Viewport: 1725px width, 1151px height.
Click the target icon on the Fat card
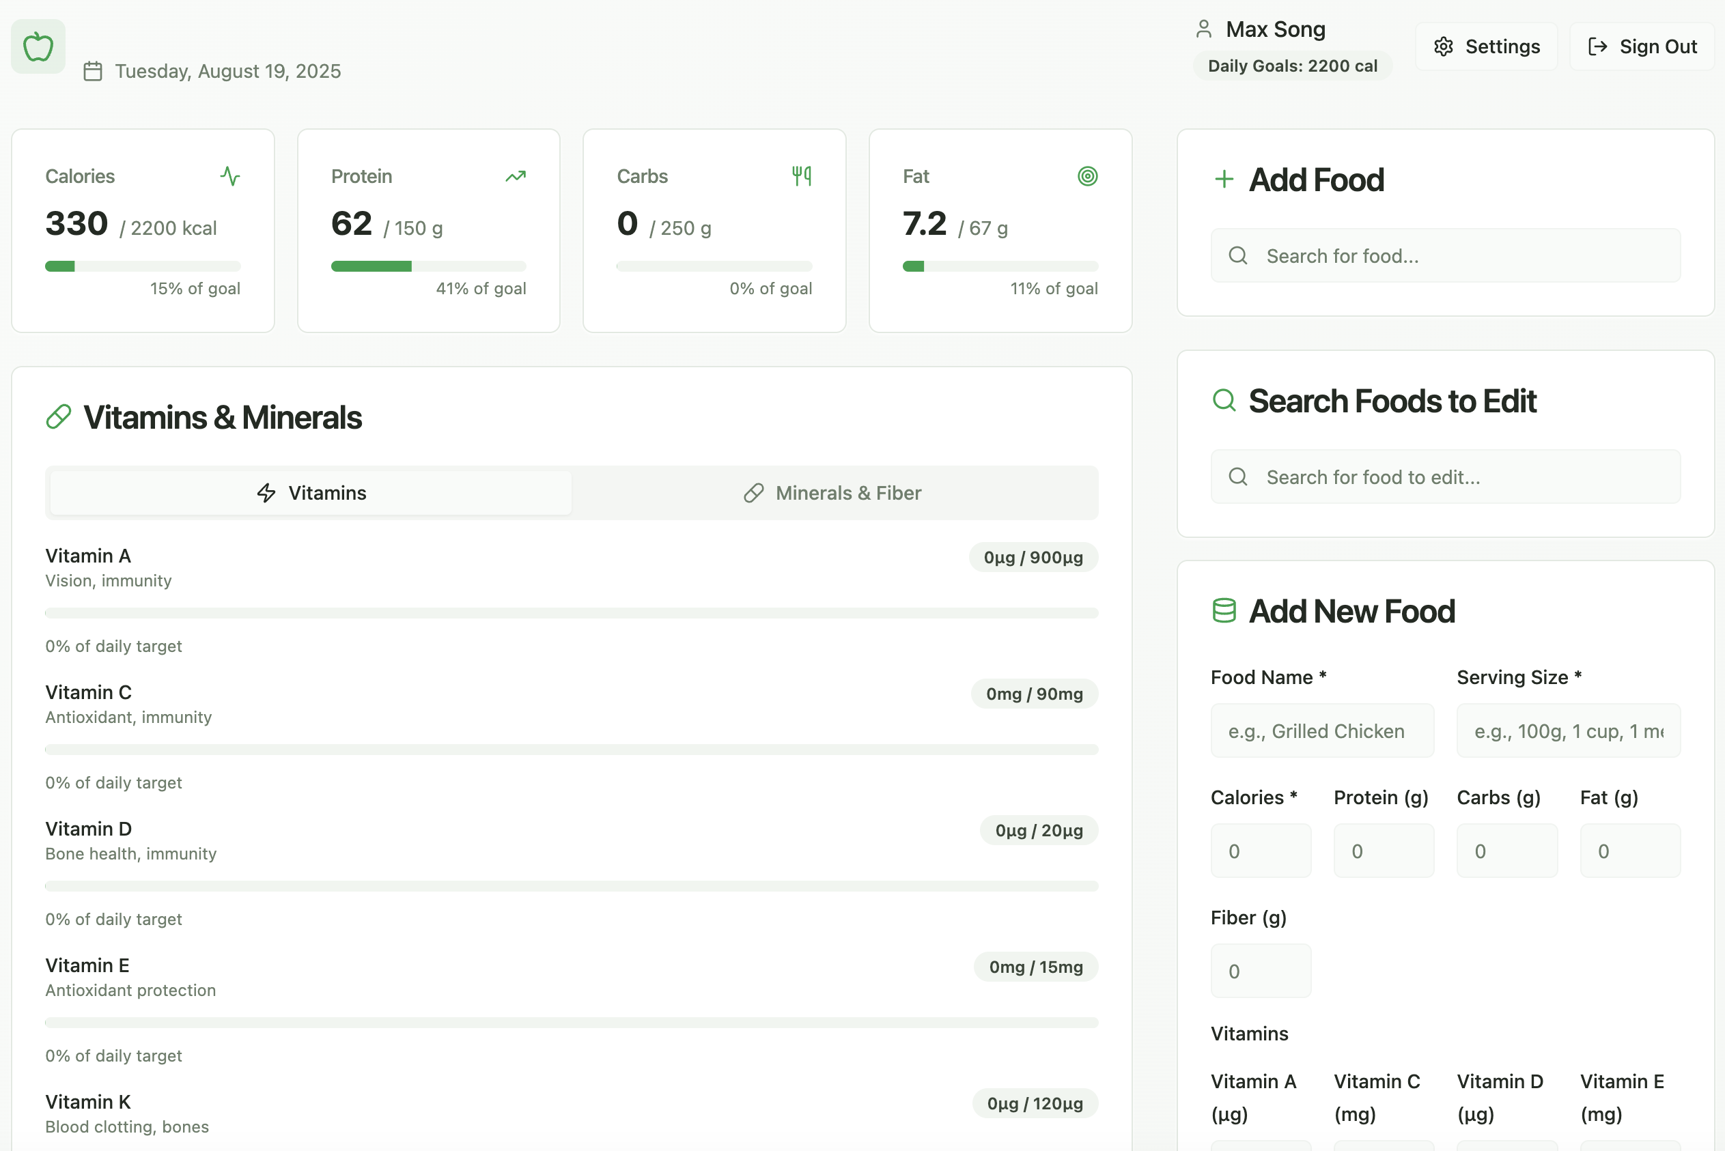(x=1088, y=176)
